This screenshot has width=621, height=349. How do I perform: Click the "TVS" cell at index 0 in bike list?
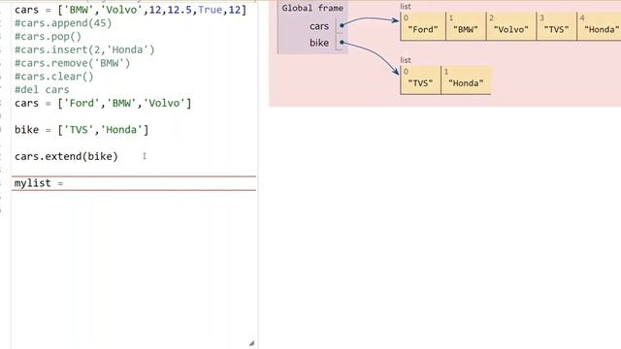pyautogui.click(x=420, y=79)
